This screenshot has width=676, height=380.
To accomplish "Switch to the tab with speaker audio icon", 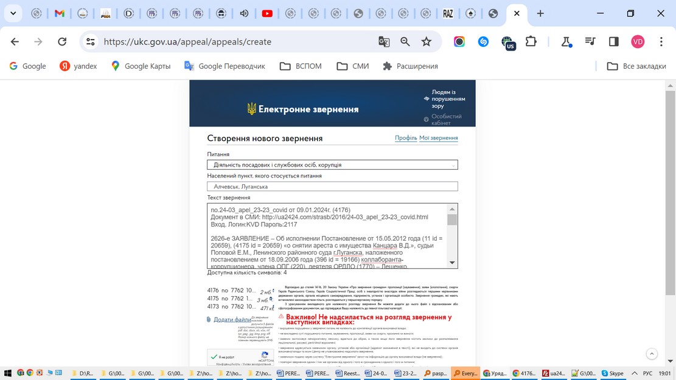I will point(244,13).
